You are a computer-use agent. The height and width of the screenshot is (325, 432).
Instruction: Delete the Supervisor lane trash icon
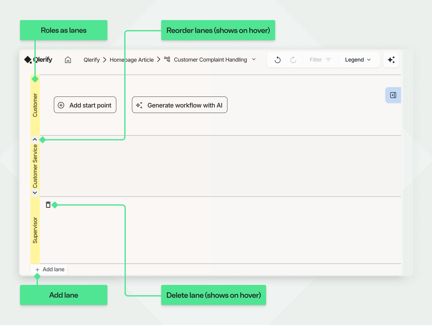coord(48,205)
